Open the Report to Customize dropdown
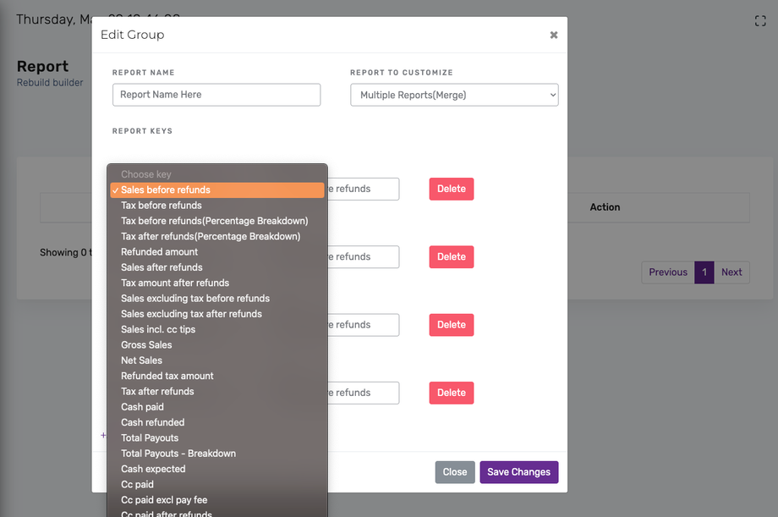The width and height of the screenshot is (778, 517). point(454,95)
